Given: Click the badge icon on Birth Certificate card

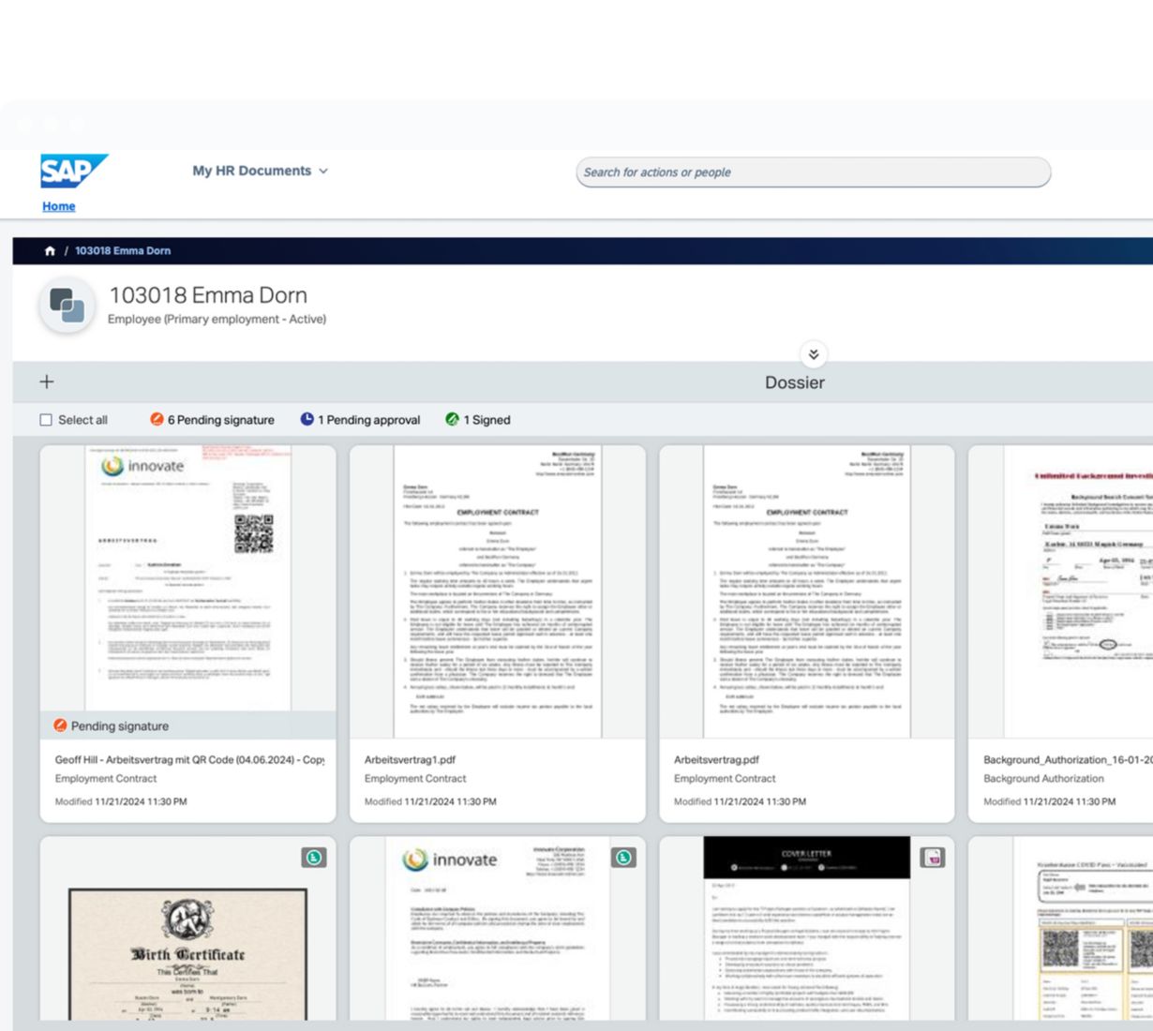Looking at the screenshot, I should click(314, 858).
